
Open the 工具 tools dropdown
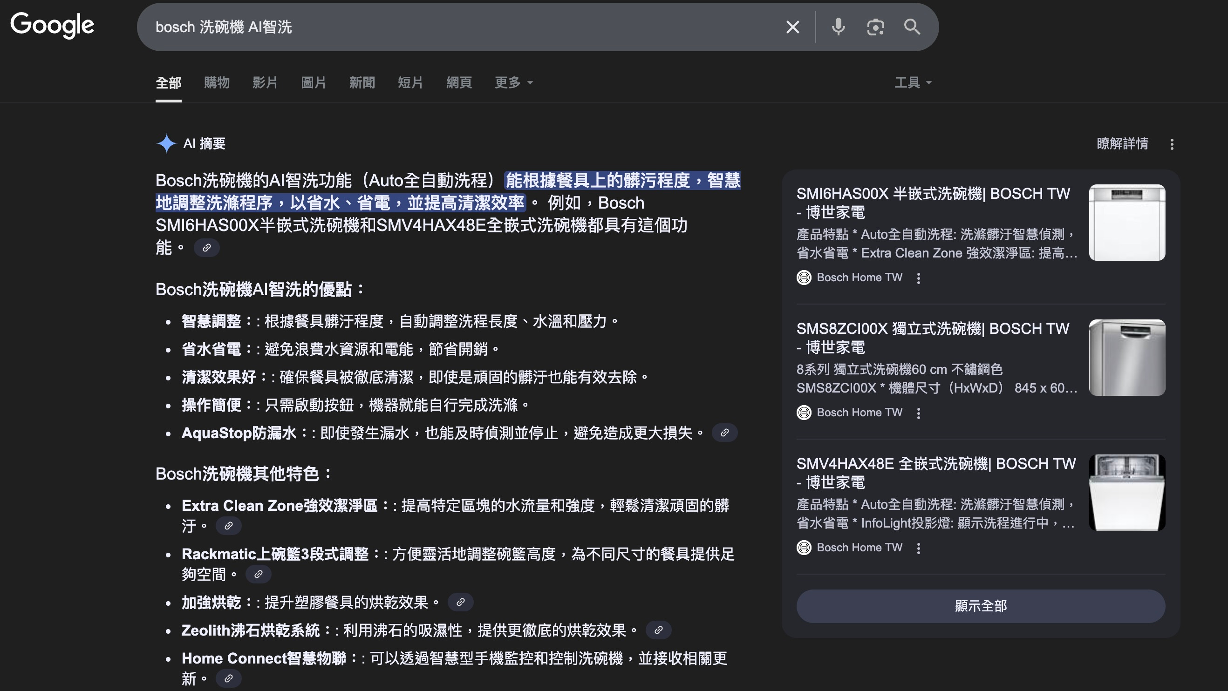tap(913, 82)
